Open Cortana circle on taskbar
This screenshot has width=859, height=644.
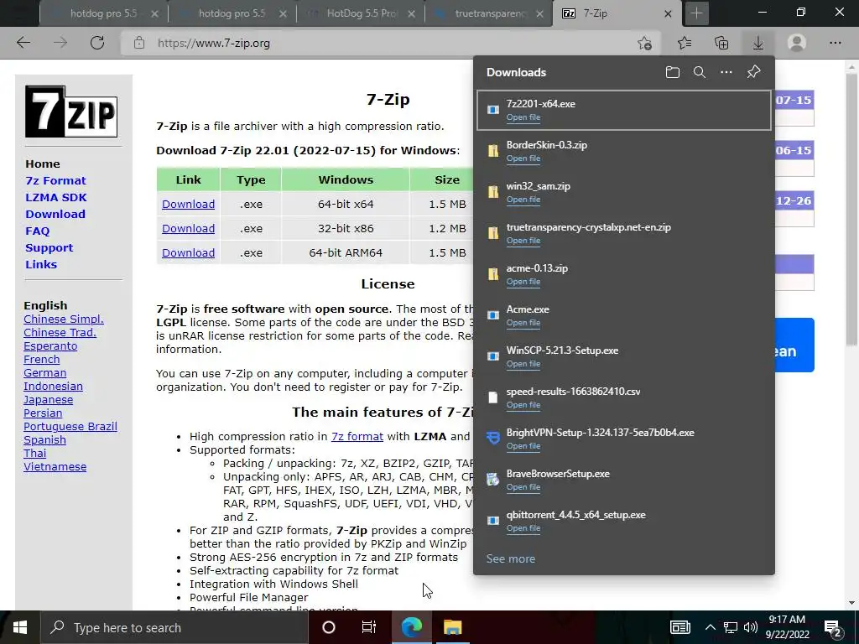click(x=329, y=627)
